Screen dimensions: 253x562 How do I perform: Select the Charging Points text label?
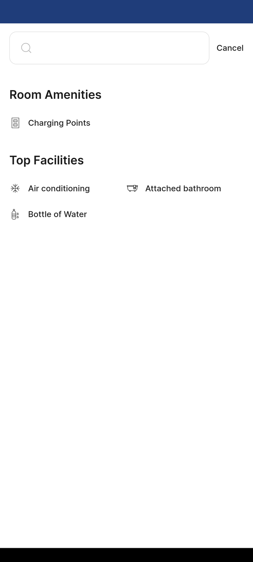59,123
